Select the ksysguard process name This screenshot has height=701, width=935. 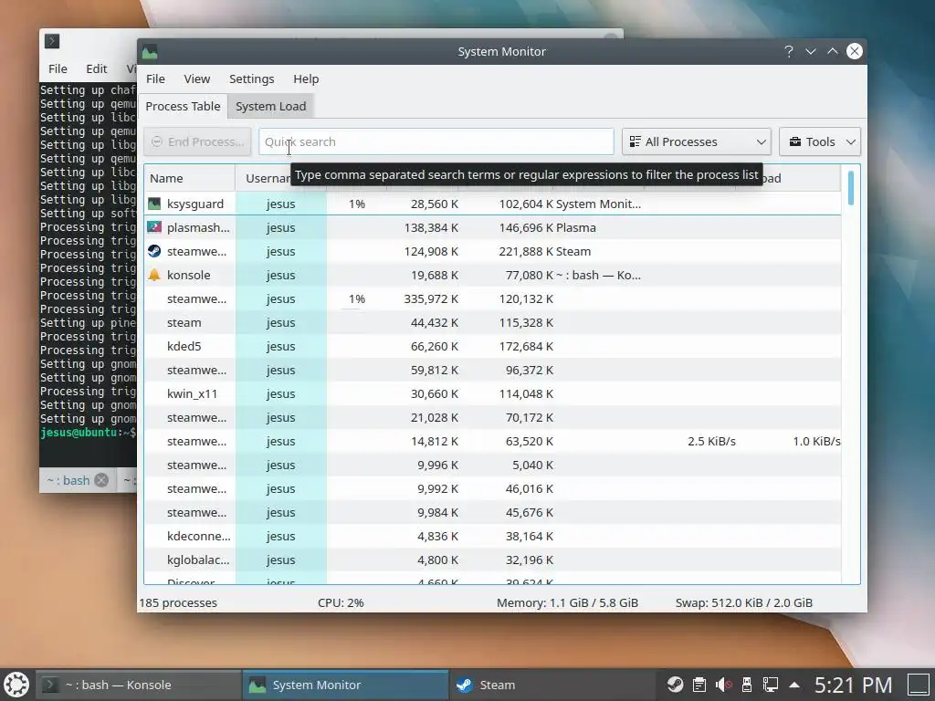[x=195, y=204]
